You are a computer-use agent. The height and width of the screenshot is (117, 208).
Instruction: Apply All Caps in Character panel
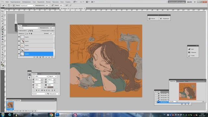pos(42,90)
